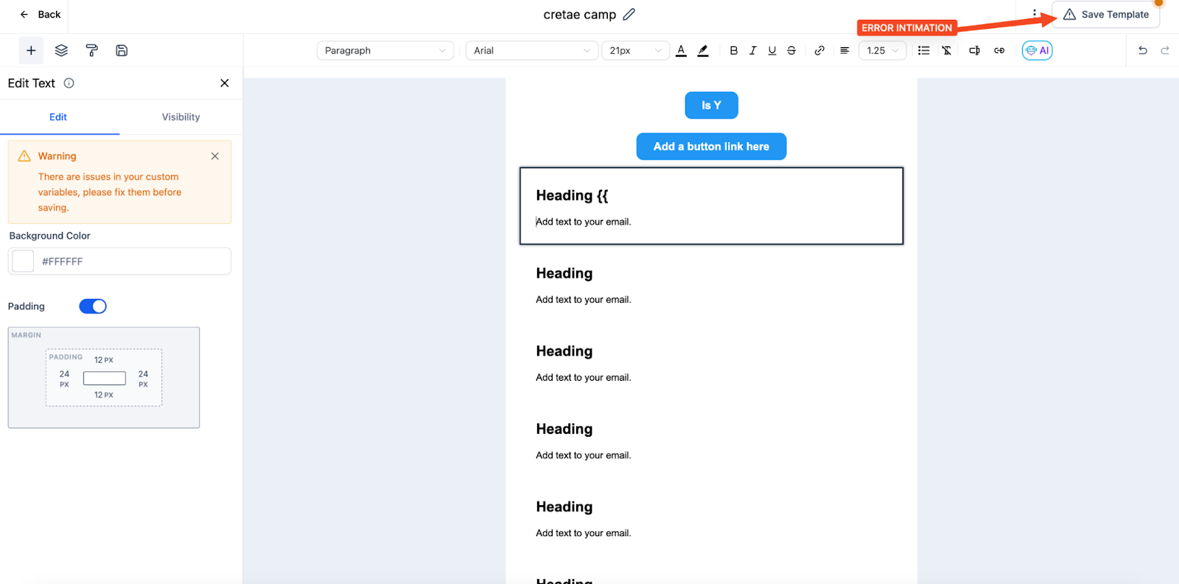Open the AI assistant button

click(1037, 51)
